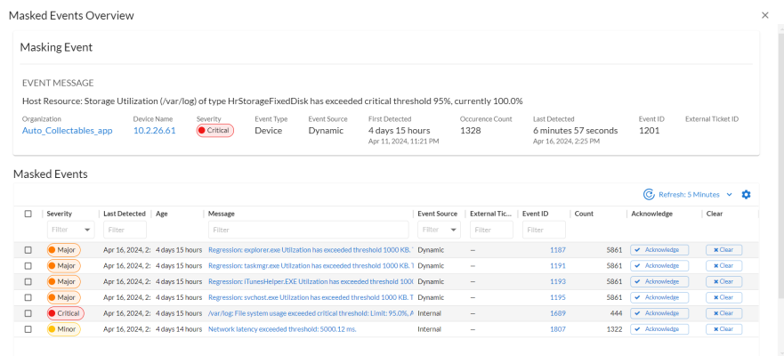Sort by the Count column header
Viewport: 784px width, 356px height.
point(584,214)
